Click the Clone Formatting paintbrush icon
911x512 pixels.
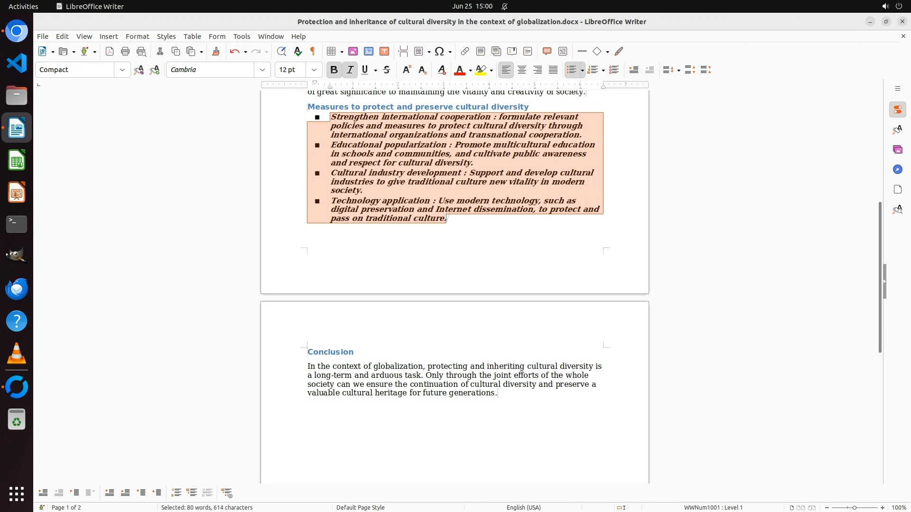215,51
